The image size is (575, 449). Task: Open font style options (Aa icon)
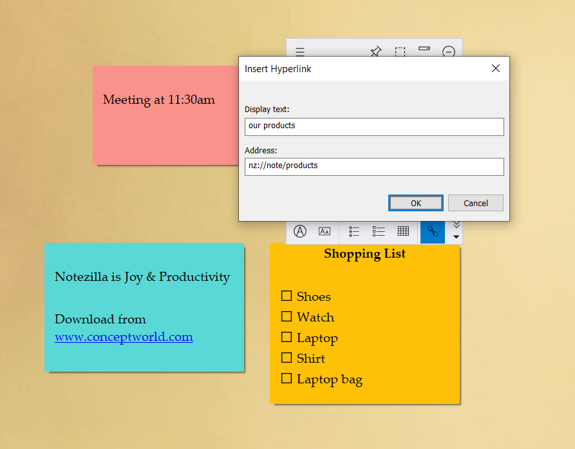(x=325, y=232)
